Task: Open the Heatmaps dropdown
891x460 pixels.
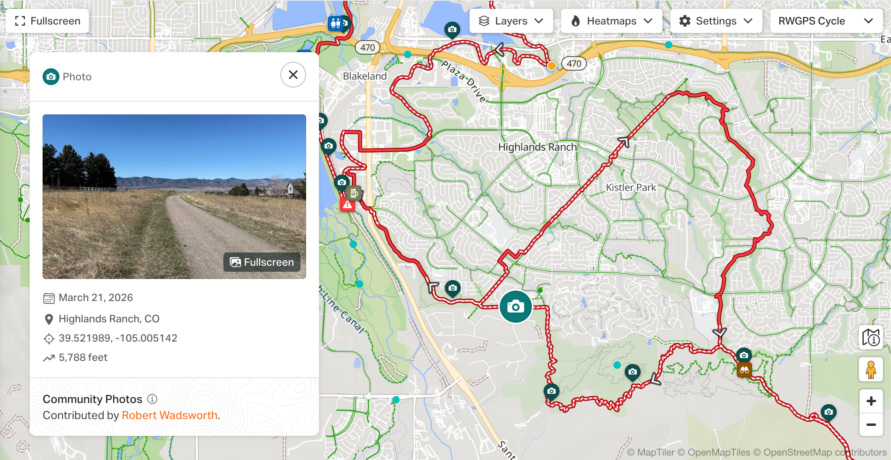Action: 611,21
